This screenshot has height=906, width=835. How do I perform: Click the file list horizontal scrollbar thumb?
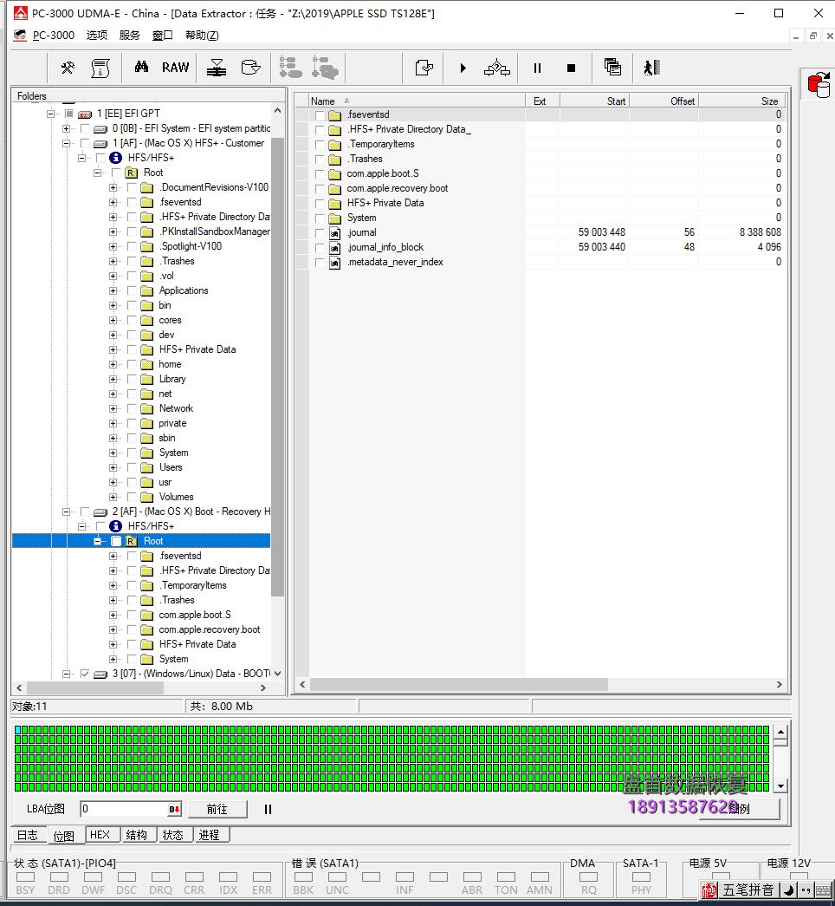pyautogui.click(x=458, y=684)
